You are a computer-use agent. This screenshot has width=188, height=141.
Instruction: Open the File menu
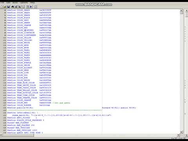[x=2, y=3]
